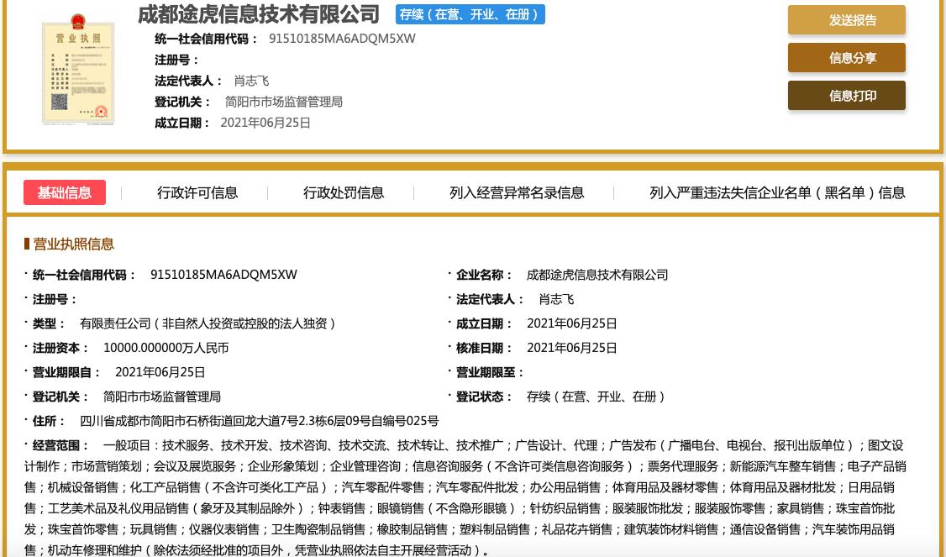
Task: Click the 发送报告 button
Action: [846, 20]
